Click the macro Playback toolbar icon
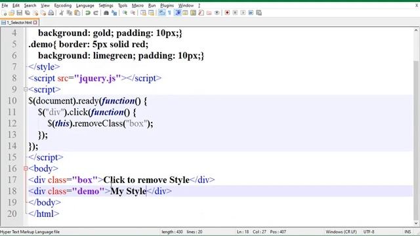This screenshot has height=236, width=420. point(243,13)
